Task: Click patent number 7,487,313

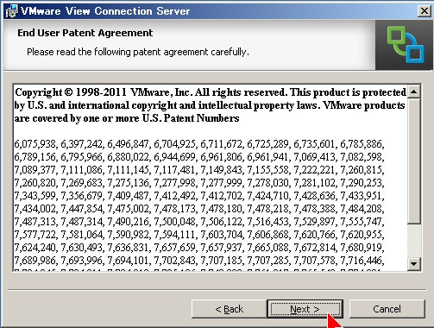Action: coord(36,222)
